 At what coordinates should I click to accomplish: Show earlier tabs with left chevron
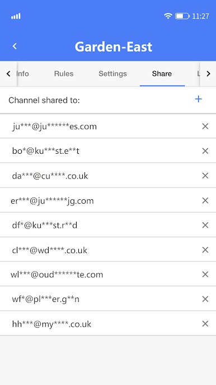[8, 74]
